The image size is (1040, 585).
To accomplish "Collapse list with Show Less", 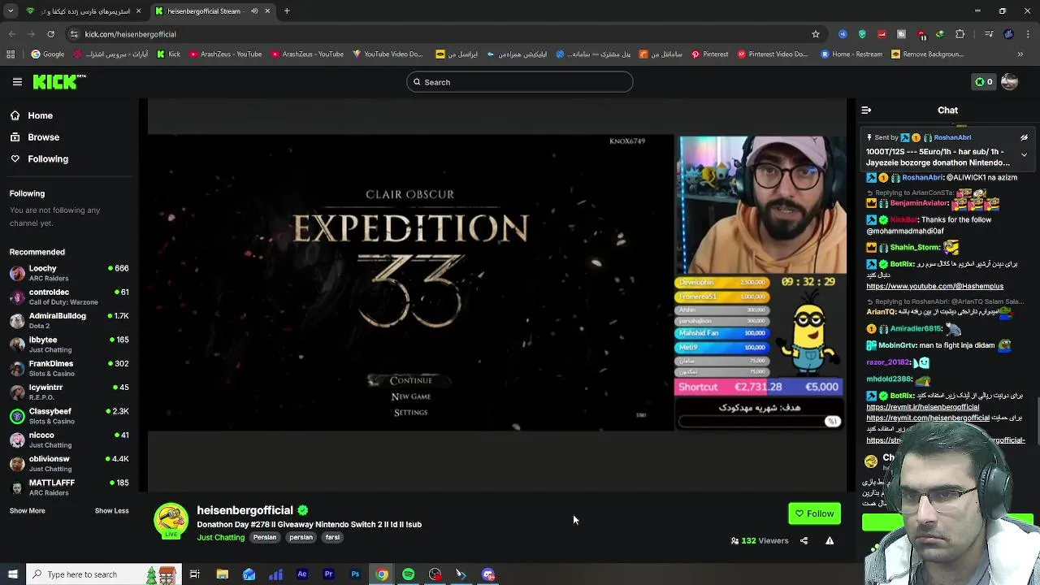I will tap(111, 511).
